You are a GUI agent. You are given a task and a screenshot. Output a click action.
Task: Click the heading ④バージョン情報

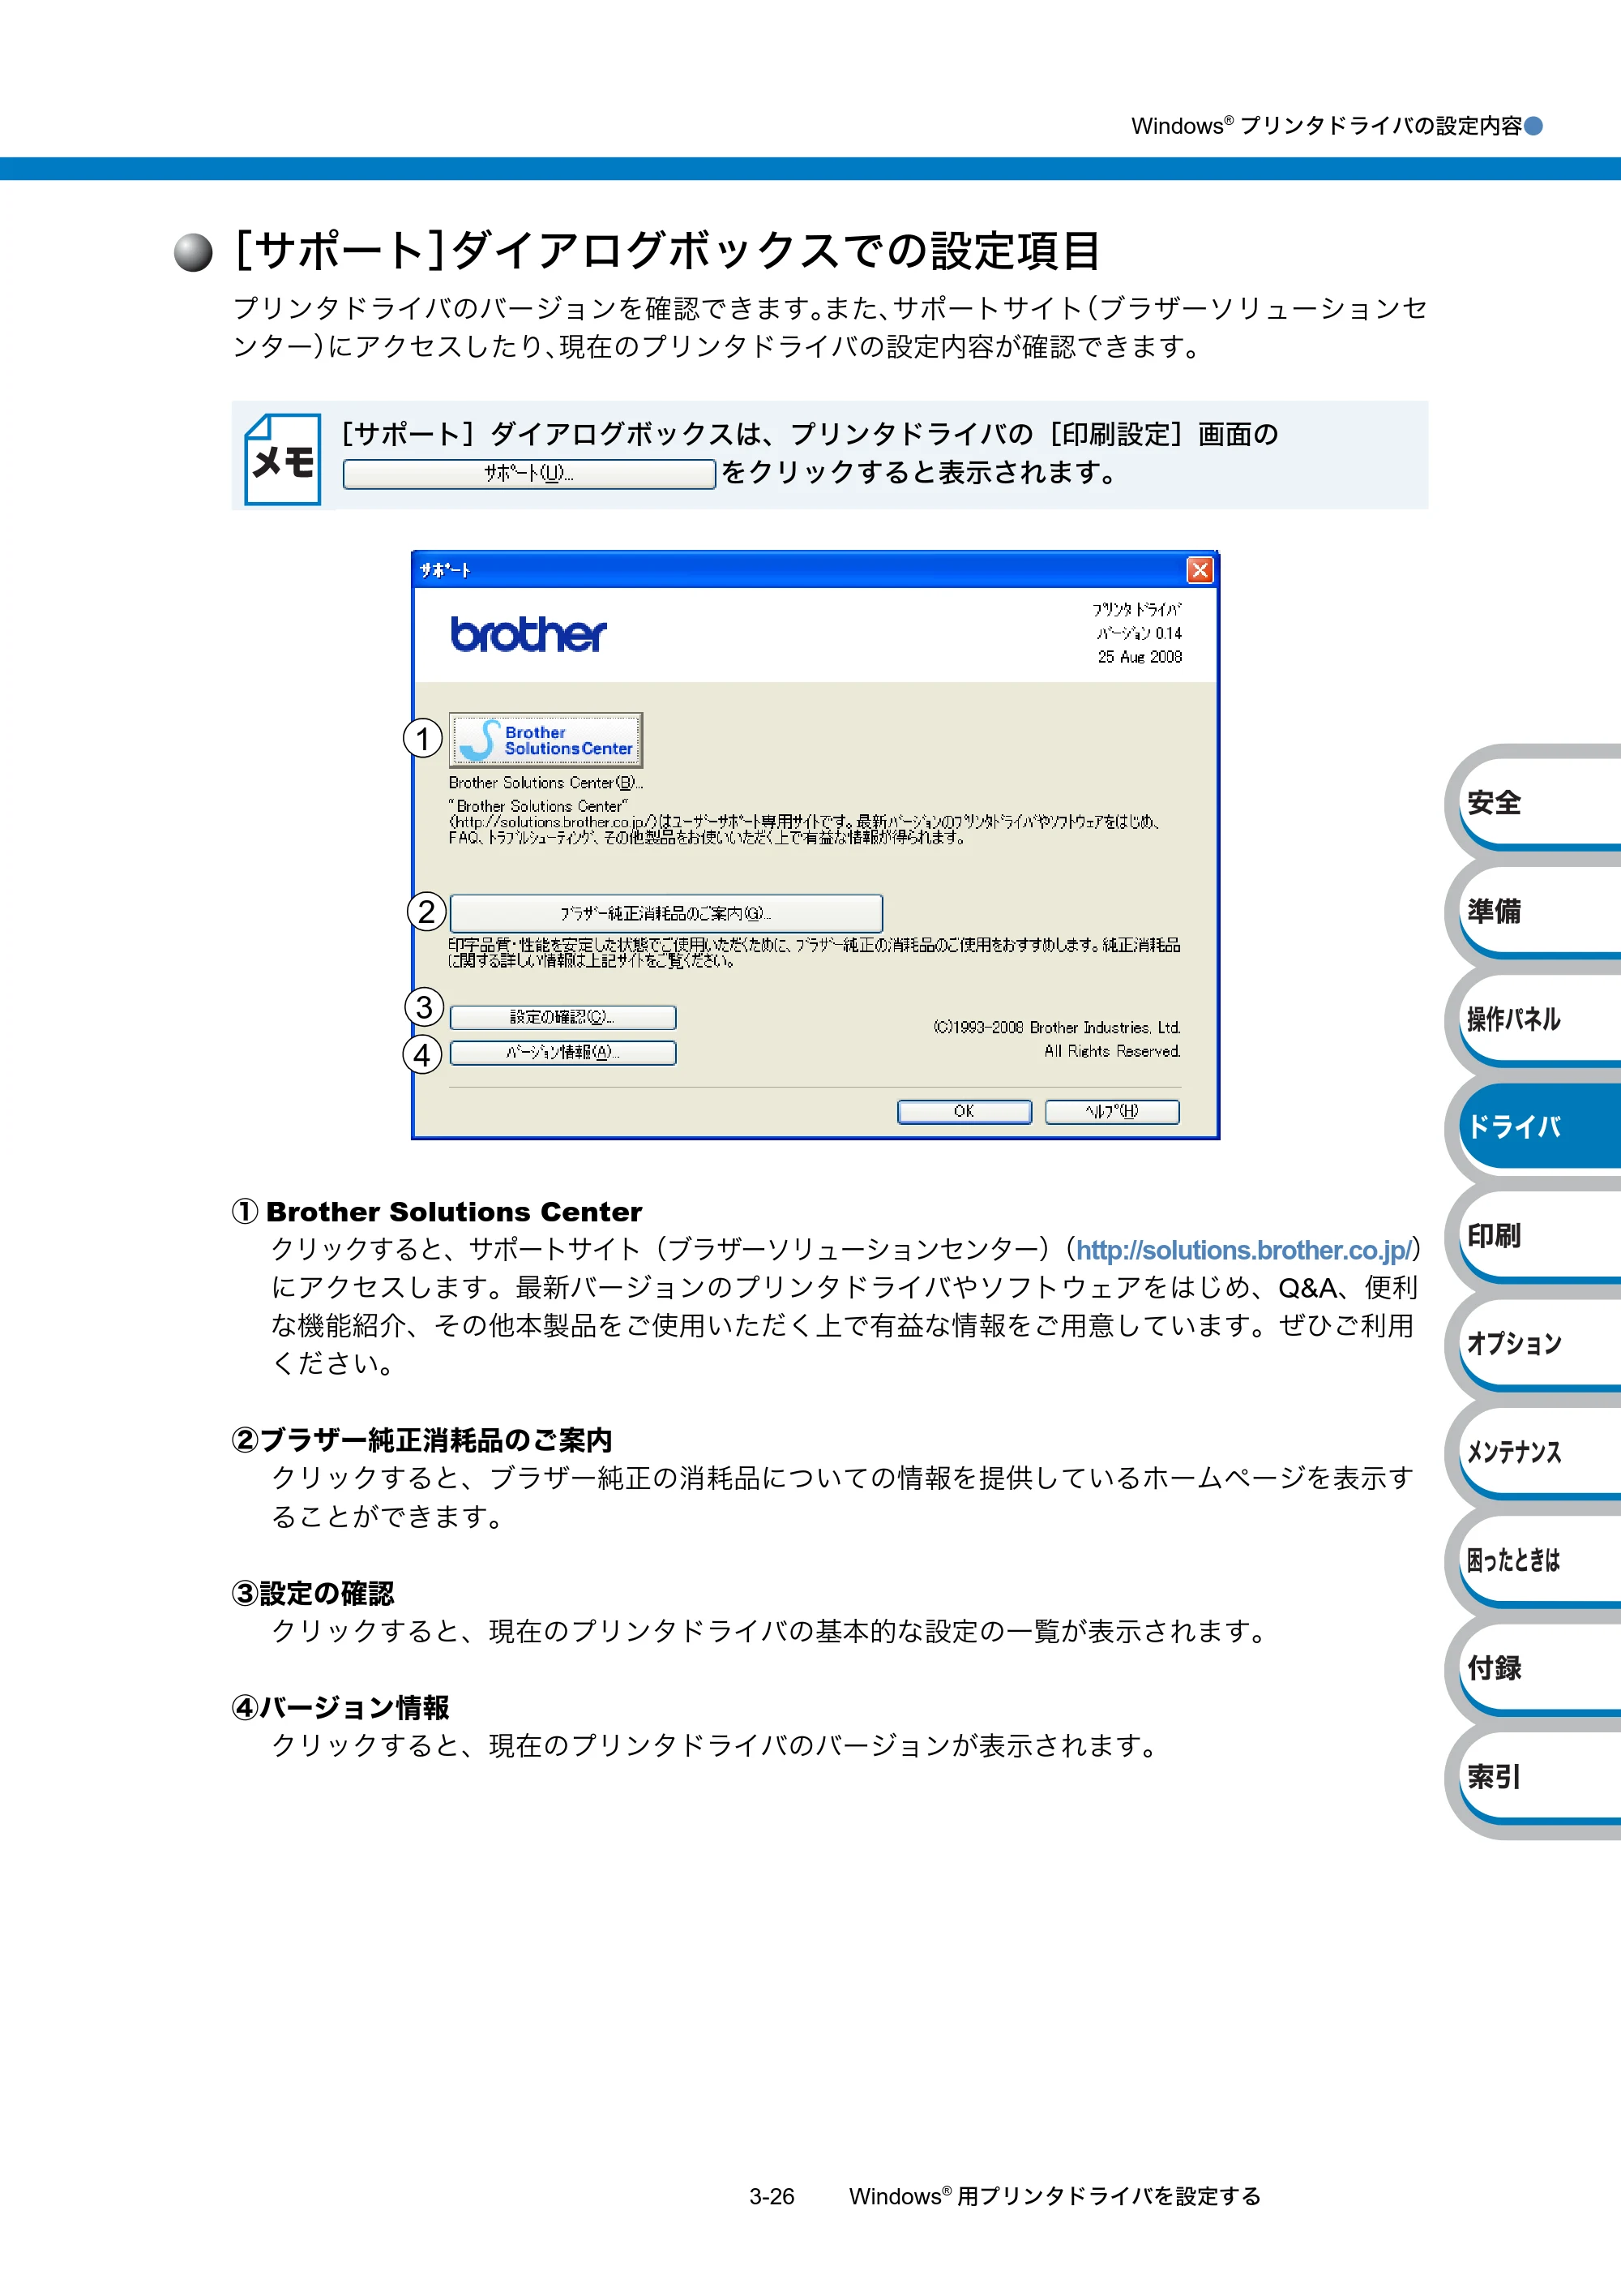[x=340, y=1707]
